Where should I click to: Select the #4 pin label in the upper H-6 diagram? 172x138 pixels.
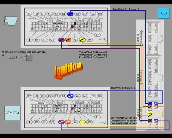click(63, 14)
